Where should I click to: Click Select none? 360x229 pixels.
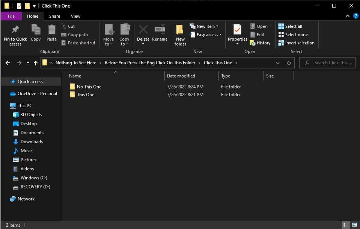293,35
